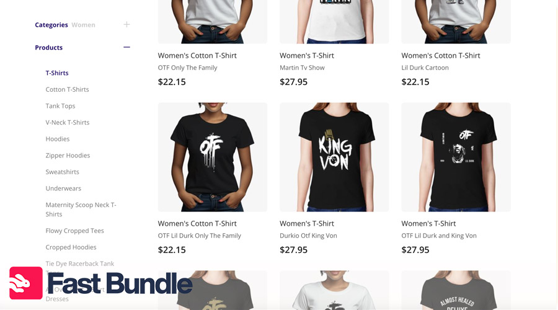Filter by Zipper Hoodies

click(x=68, y=156)
